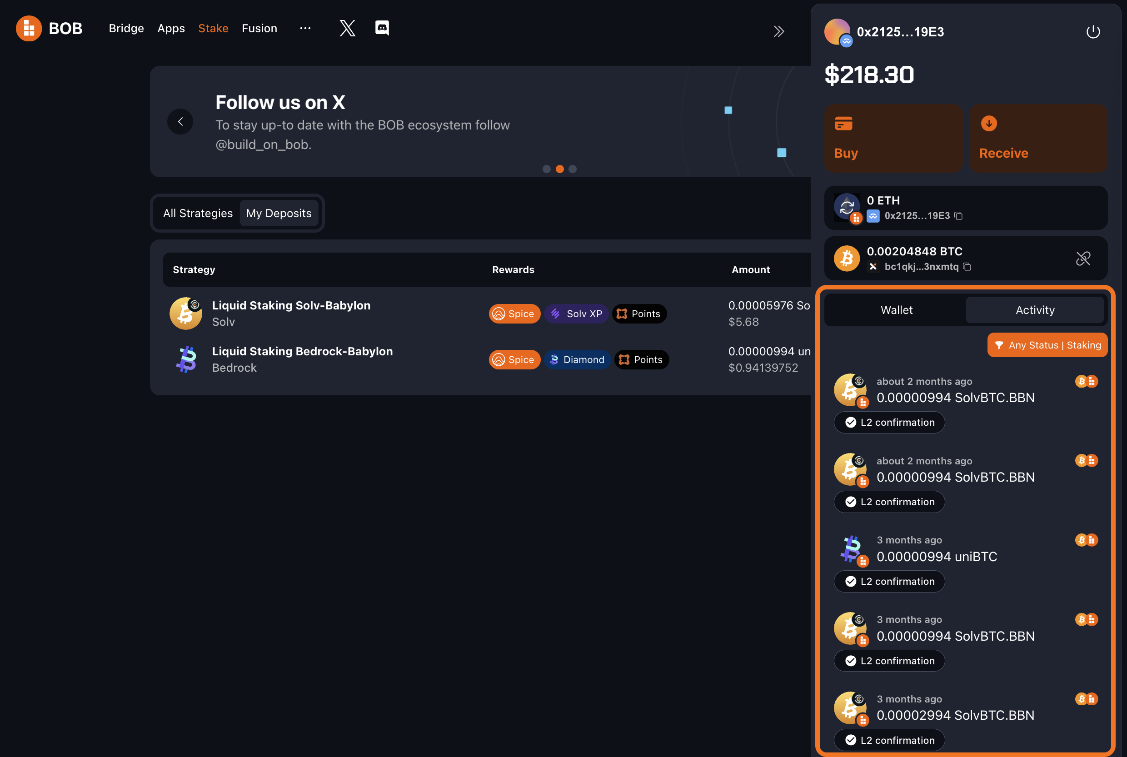Click L2 confirmation badge under uniBTC
Image resolution: width=1127 pixels, height=757 pixels.
889,581
